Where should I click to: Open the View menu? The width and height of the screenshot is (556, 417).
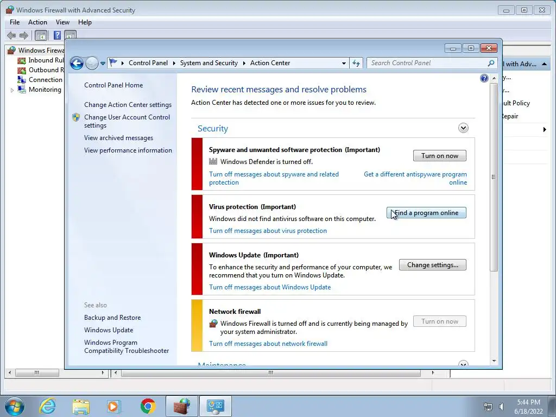(x=62, y=22)
